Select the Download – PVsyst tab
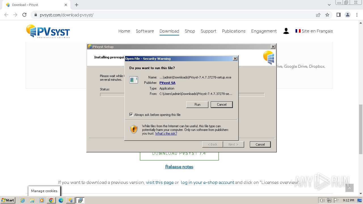The image size is (363, 204). [36, 5]
